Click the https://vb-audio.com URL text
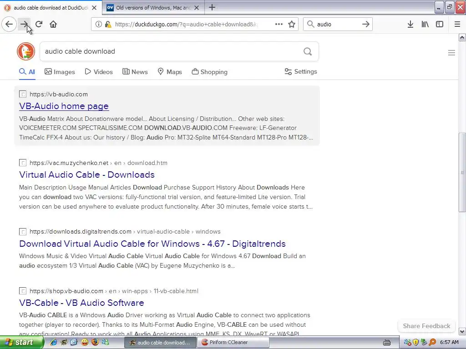 click(59, 95)
